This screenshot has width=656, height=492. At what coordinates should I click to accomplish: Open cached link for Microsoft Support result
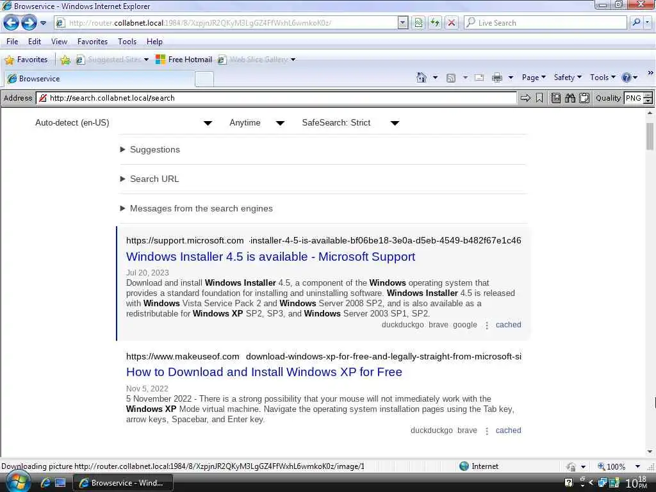[508, 325]
